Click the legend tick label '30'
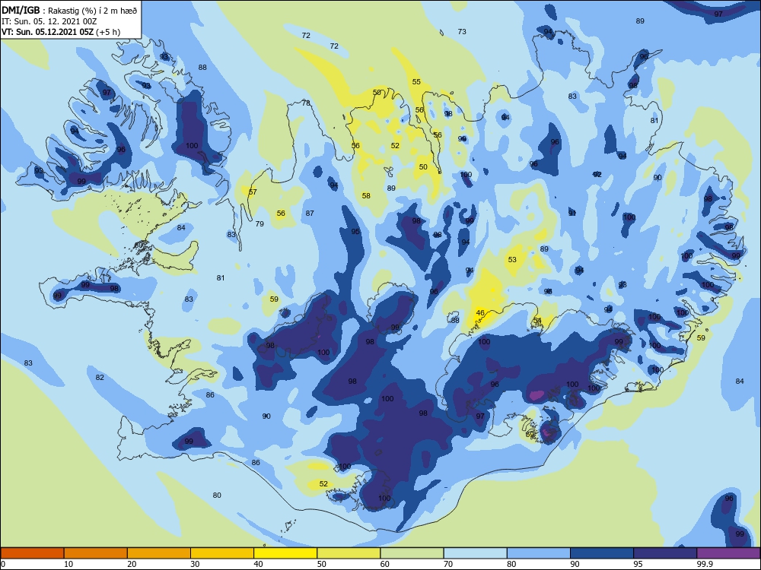This screenshot has width=761, height=570. point(195,564)
